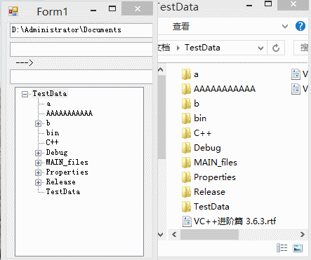The width and height of the screenshot is (311, 260).
Task: Minimize the Form1 window
Action: point(93,10)
